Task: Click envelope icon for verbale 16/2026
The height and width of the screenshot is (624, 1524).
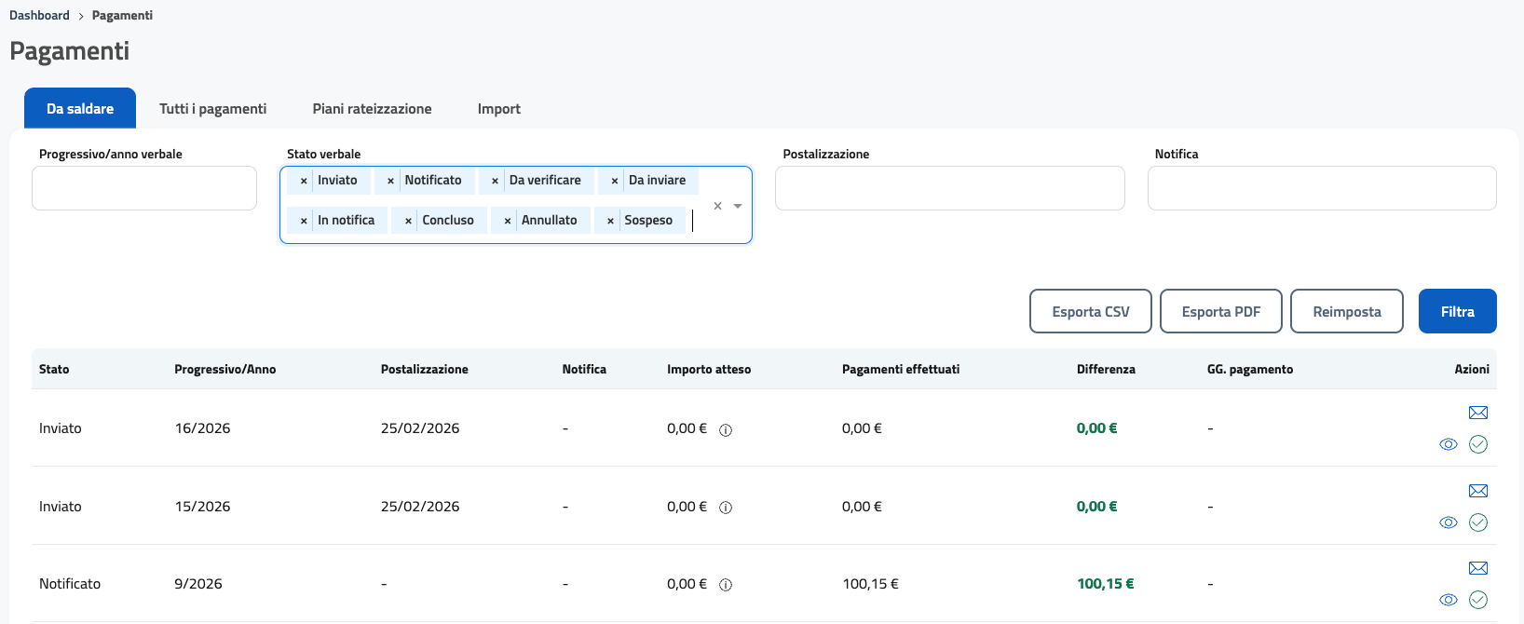Action: [x=1477, y=413]
